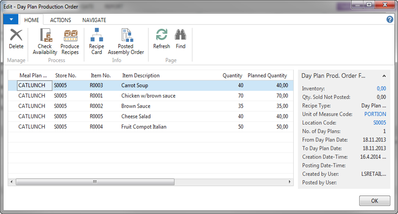Open Check Availability in the Process group
Image resolution: width=398 pixels, height=214 pixels.
pos(45,41)
